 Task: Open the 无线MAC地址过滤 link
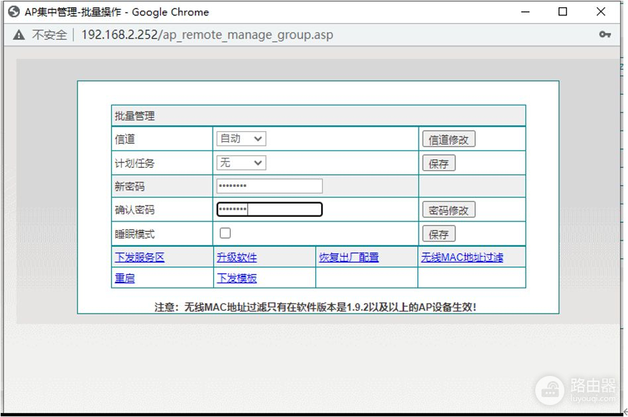(x=462, y=257)
